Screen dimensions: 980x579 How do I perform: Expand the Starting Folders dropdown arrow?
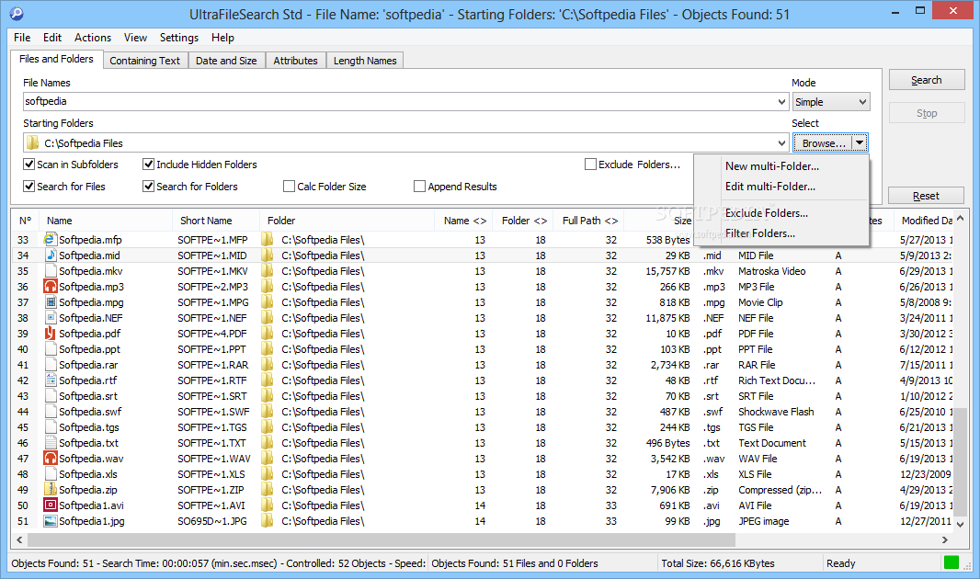(781, 143)
